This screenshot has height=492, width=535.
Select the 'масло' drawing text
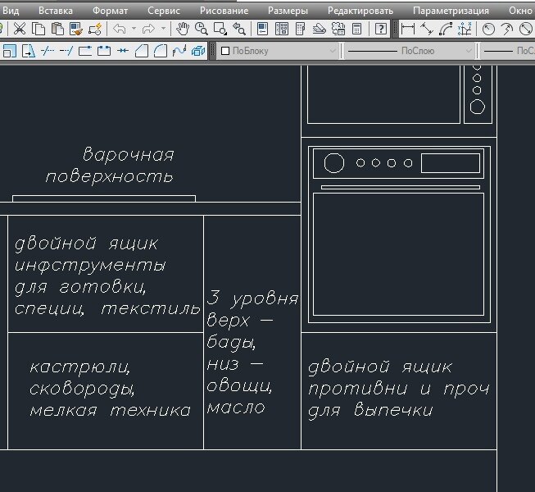tap(236, 408)
